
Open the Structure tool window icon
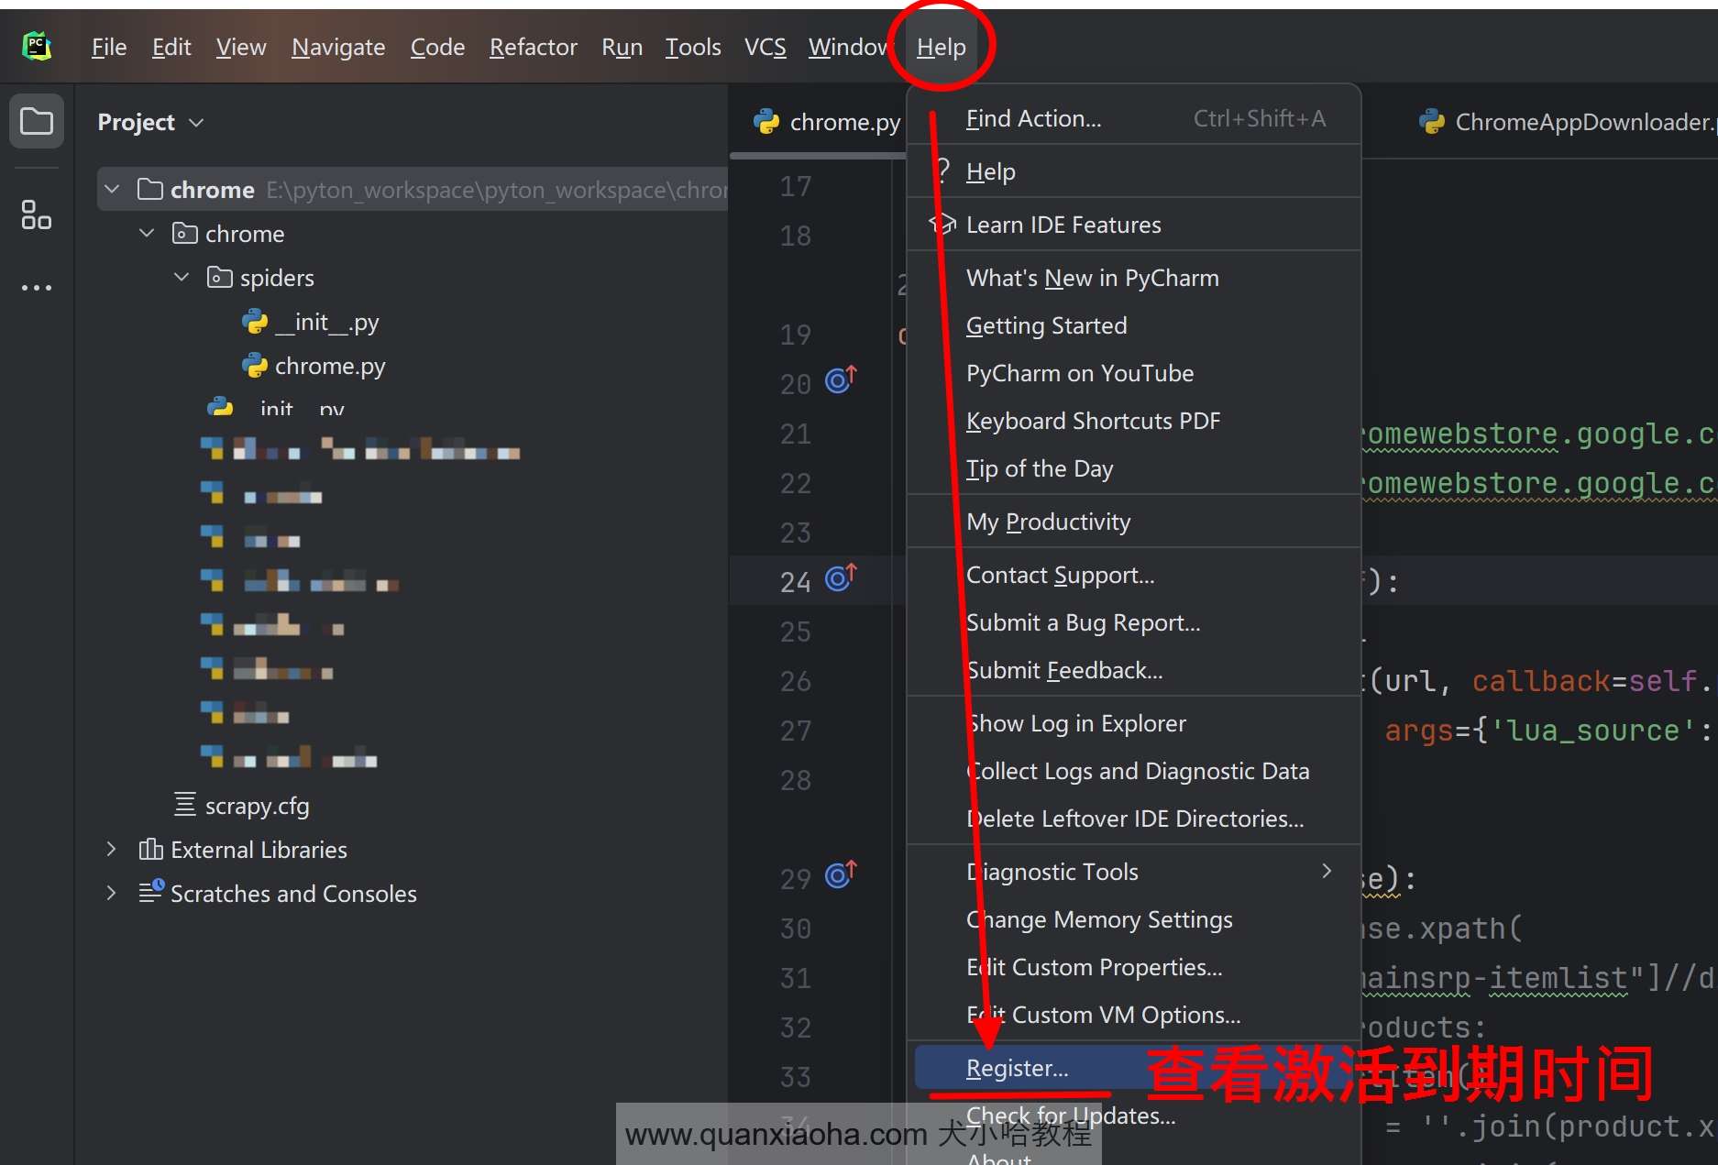(37, 215)
